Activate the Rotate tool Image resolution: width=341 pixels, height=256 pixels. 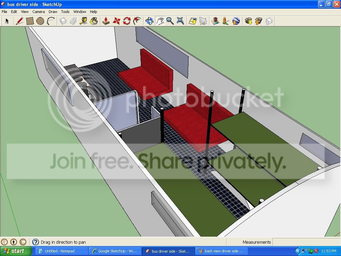click(x=127, y=21)
